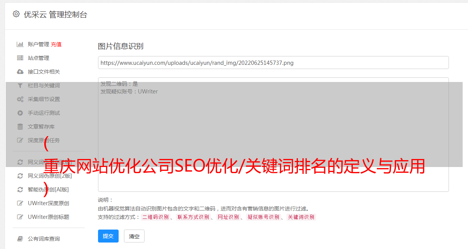Click the blue 提交 button
Screen dimensions: 468x249
(x=108, y=236)
